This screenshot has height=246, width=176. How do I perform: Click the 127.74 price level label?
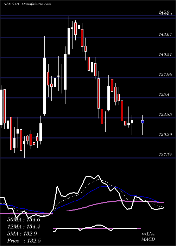pyautogui.click(x=165, y=155)
